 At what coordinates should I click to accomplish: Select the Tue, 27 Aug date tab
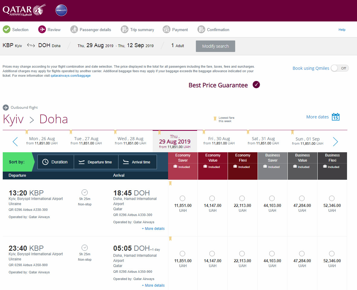(86, 141)
